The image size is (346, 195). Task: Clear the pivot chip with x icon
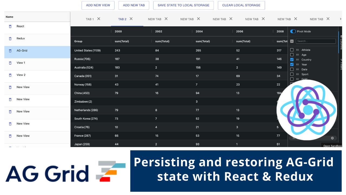point(332,138)
